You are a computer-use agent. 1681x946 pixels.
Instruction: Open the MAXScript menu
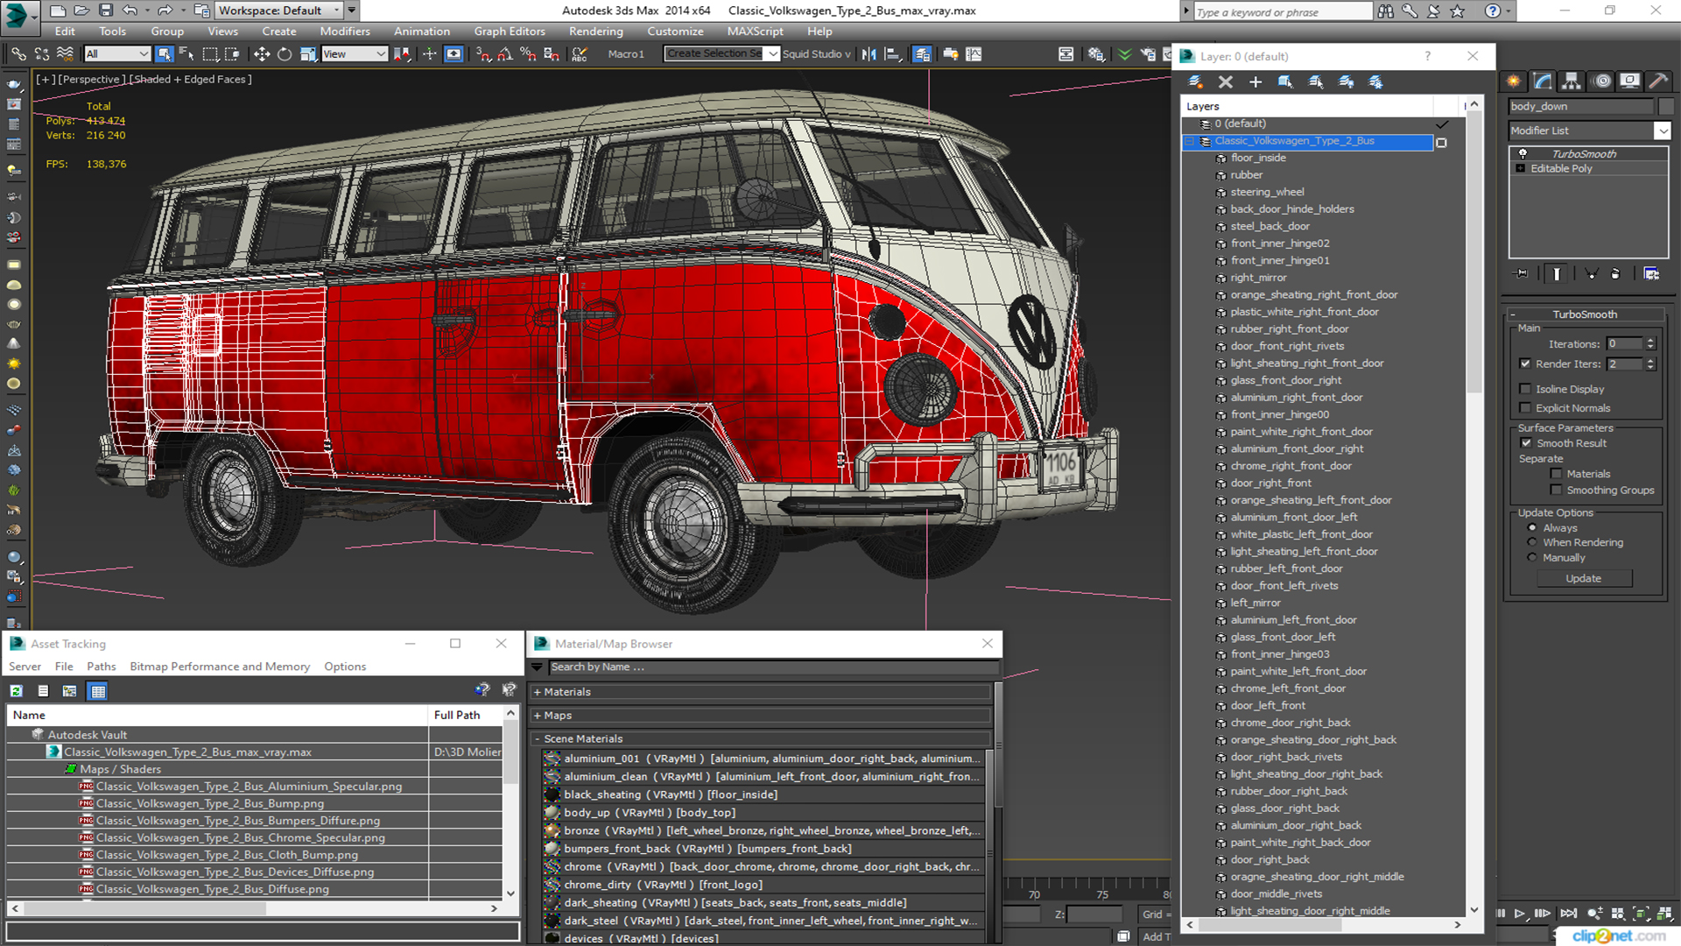[x=756, y=32]
